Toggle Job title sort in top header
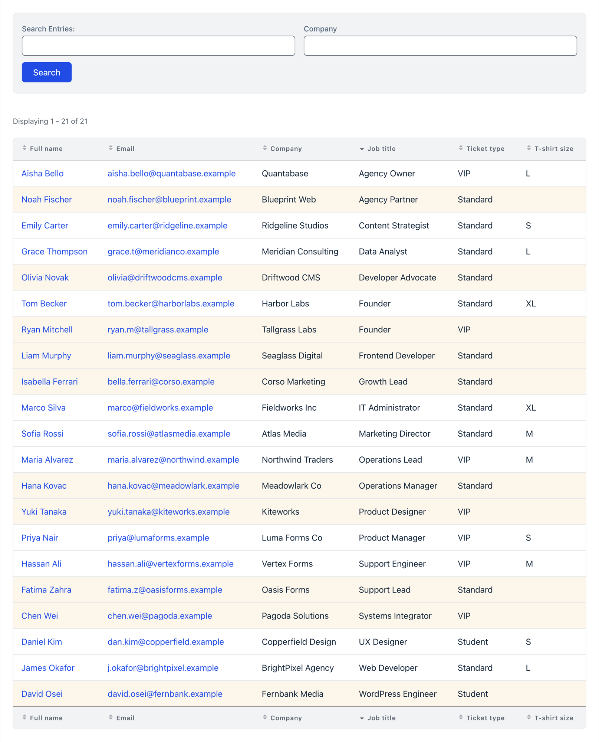Viewport: 599px width, 742px height. [378, 148]
